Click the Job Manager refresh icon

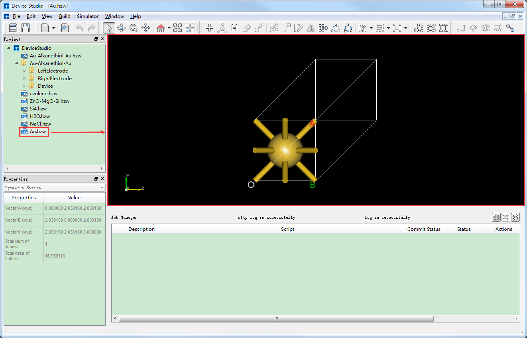pos(515,217)
